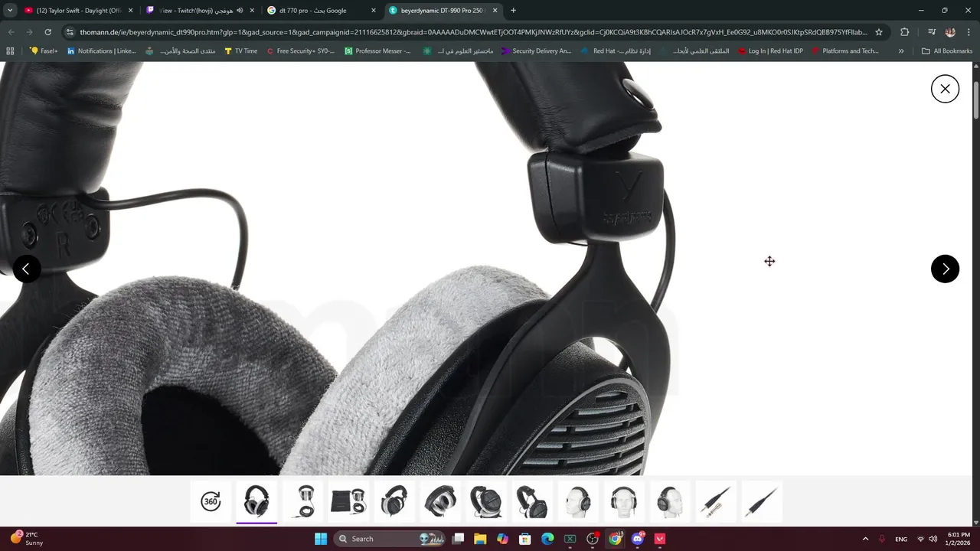Image resolution: width=980 pixels, height=551 pixels.
Task: Bookmark this page with the star
Action: click(x=879, y=32)
